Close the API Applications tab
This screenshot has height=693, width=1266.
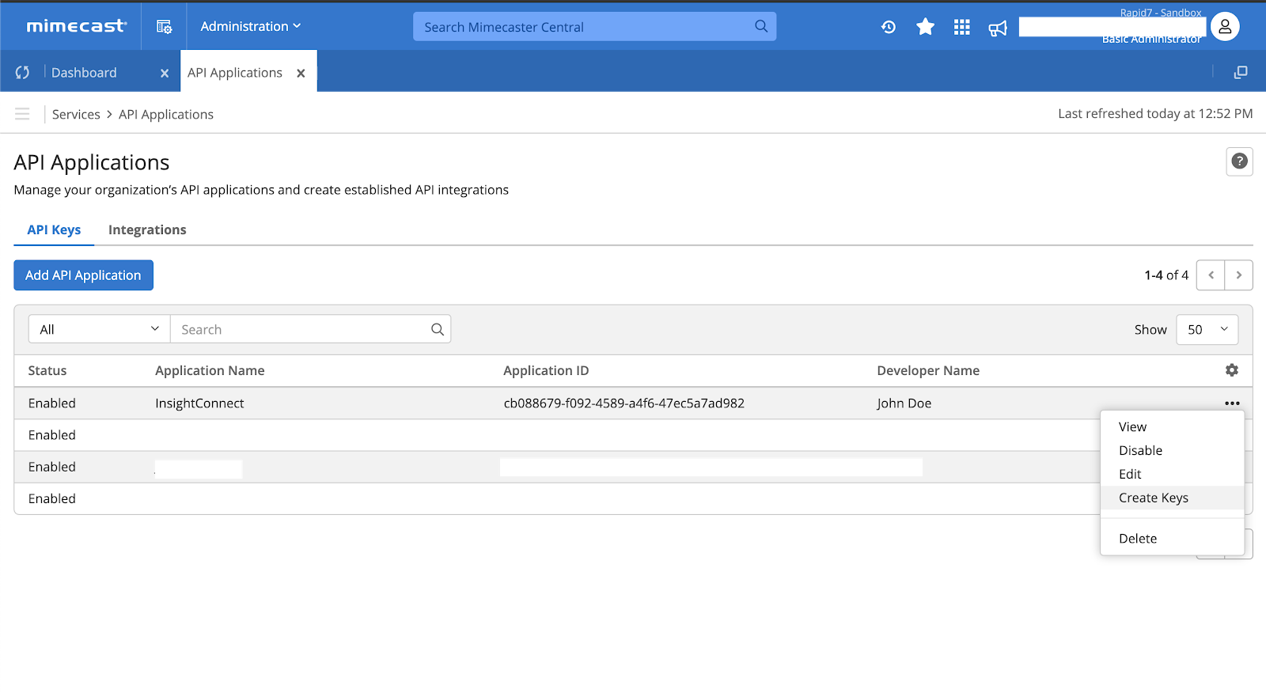(301, 74)
